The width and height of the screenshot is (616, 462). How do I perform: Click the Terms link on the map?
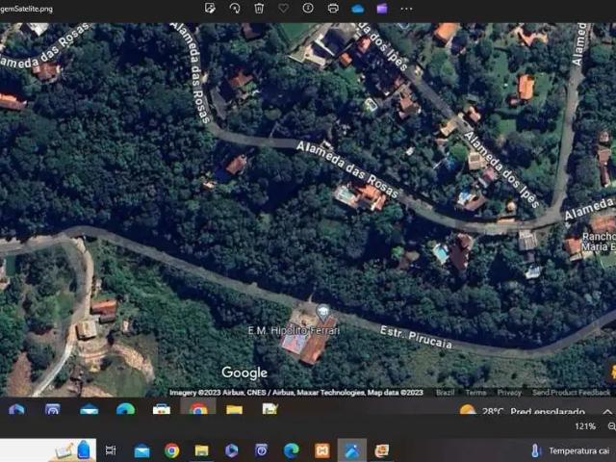[x=475, y=393]
